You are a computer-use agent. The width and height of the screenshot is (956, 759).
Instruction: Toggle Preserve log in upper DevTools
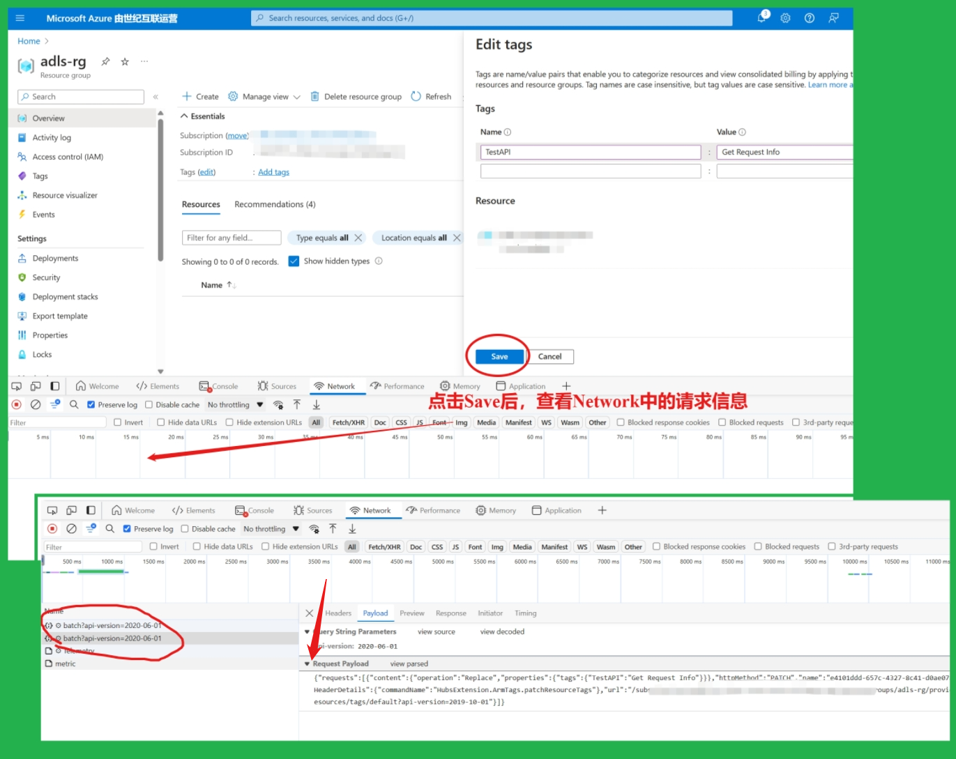tap(91, 404)
